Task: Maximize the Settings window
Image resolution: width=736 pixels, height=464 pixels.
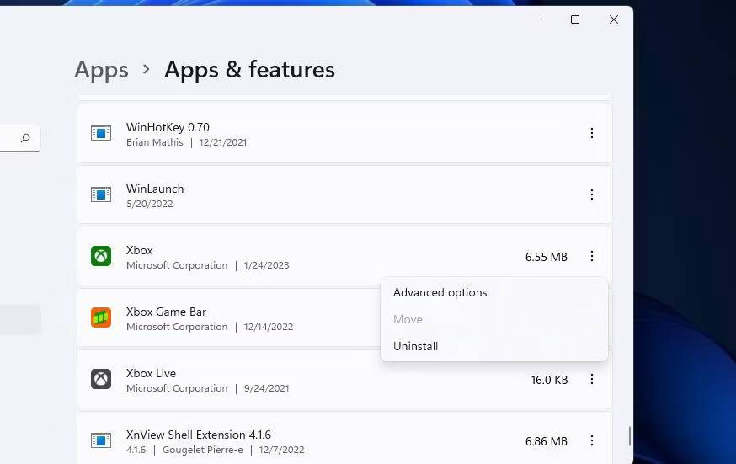Action: tap(575, 19)
